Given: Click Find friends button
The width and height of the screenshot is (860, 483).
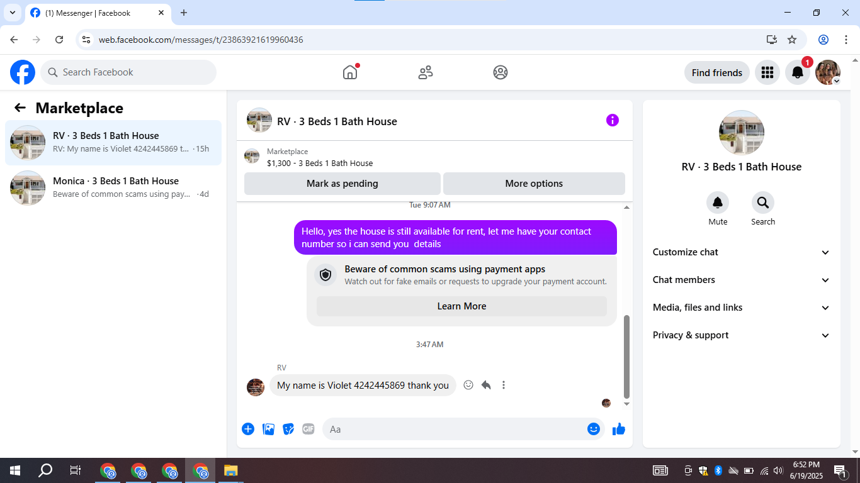Looking at the screenshot, I should tap(717, 72).
